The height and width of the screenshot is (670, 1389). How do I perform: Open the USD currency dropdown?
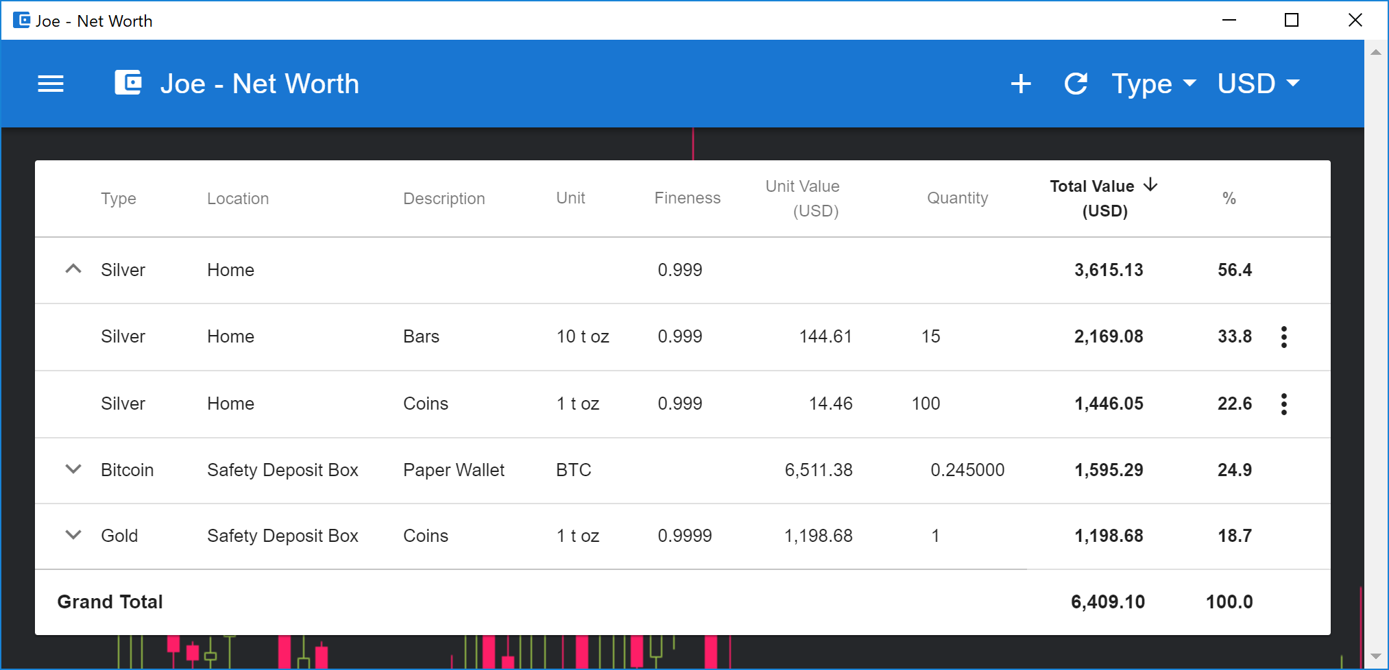point(1259,84)
